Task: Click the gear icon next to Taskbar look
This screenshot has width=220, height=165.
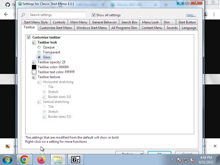Action: tap(34, 42)
